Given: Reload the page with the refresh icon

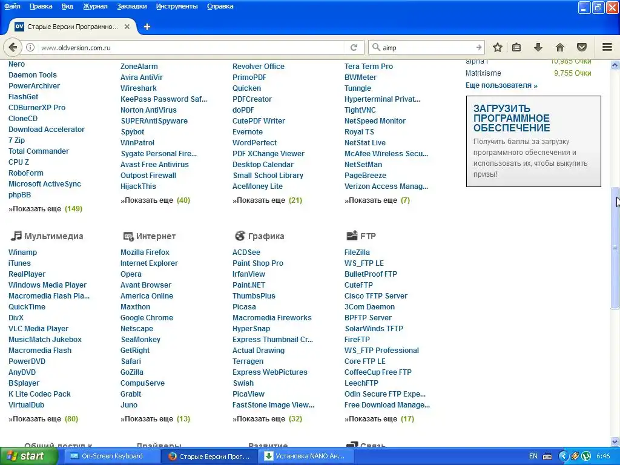Looking at the screenshot, I should click(354, 47).
